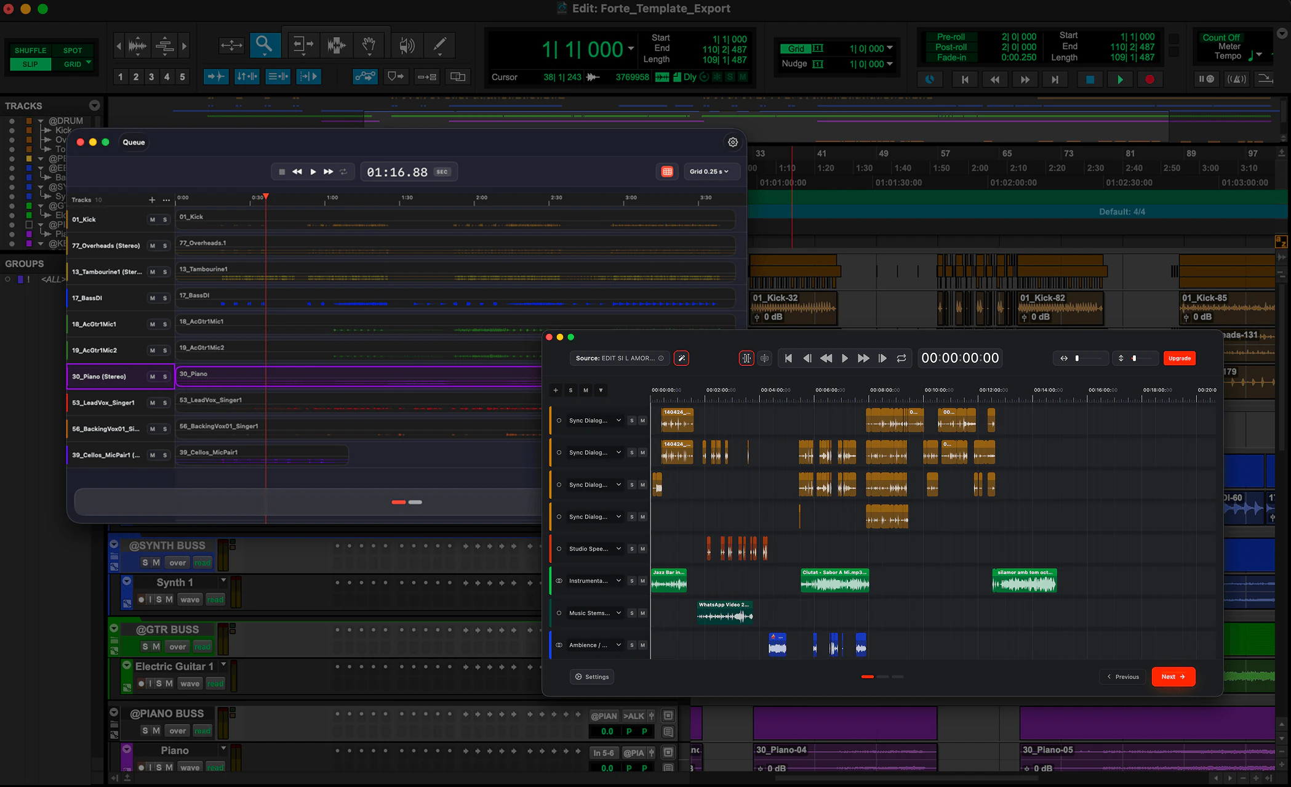Click the Zoom Toggle crossed-arrows icon
Screen dimensions: 1291x787
point(231,45)
